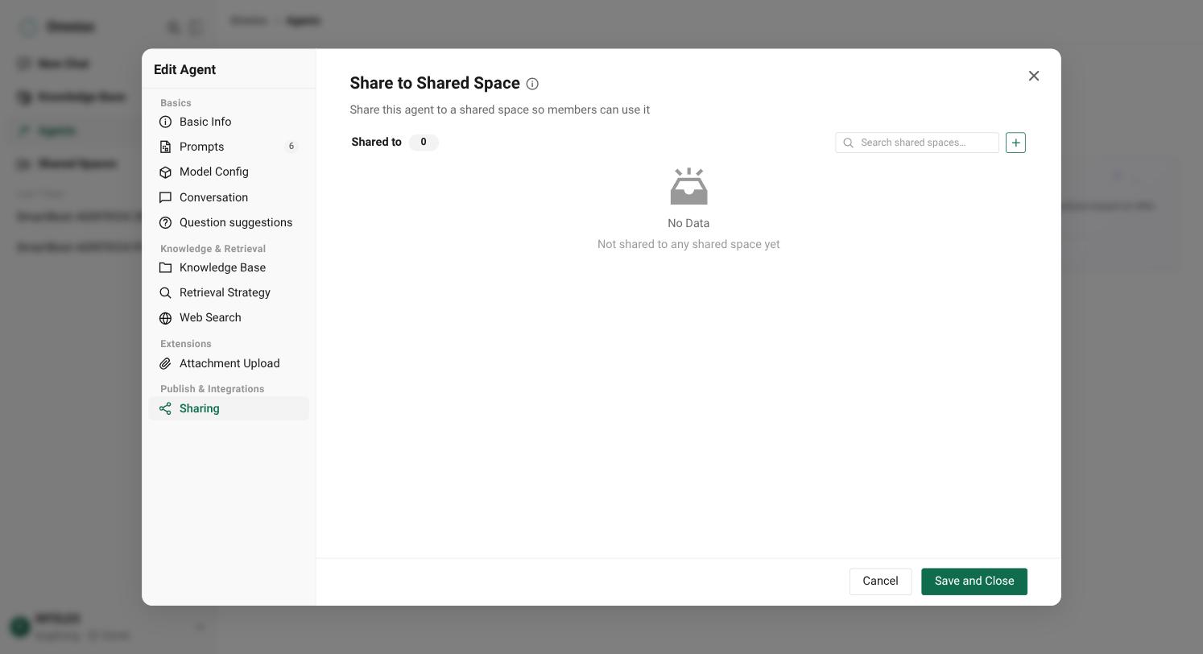Viewport: 1203px width, 654px height.
Task: Click the Not shared to any shared space yet message
Action: coord(688,244)
